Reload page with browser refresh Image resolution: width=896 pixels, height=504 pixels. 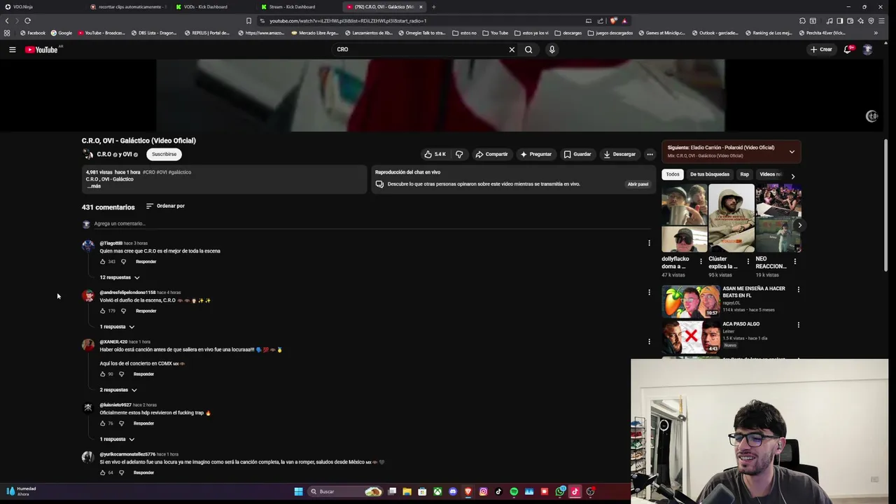click(27, 21)
